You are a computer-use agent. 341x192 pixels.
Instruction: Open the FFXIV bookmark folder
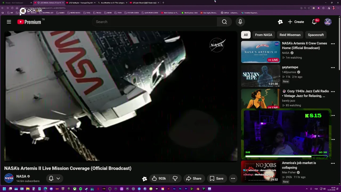[x=118, y=13]
